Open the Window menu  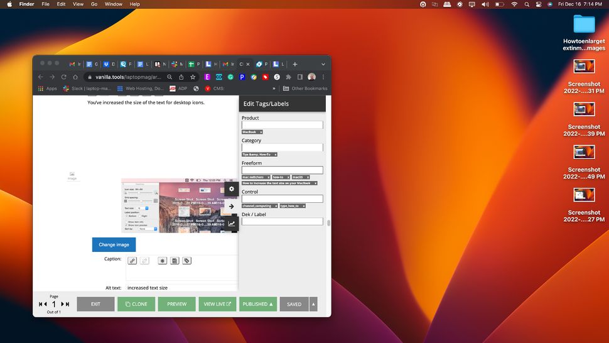pos(114,4)
